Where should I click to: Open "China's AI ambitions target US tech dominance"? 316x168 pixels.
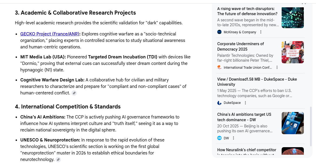244,117
